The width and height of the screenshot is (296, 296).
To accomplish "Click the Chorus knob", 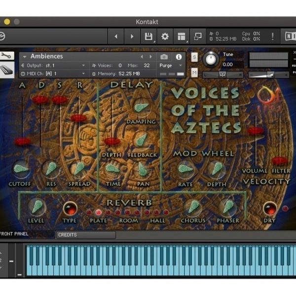I will point(193,207).
